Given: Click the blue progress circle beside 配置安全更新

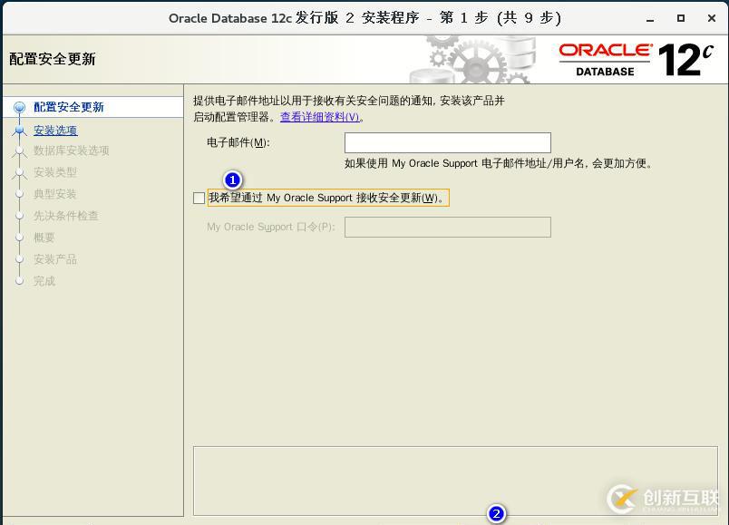Looking at the screenshot, I should (20, 108).
